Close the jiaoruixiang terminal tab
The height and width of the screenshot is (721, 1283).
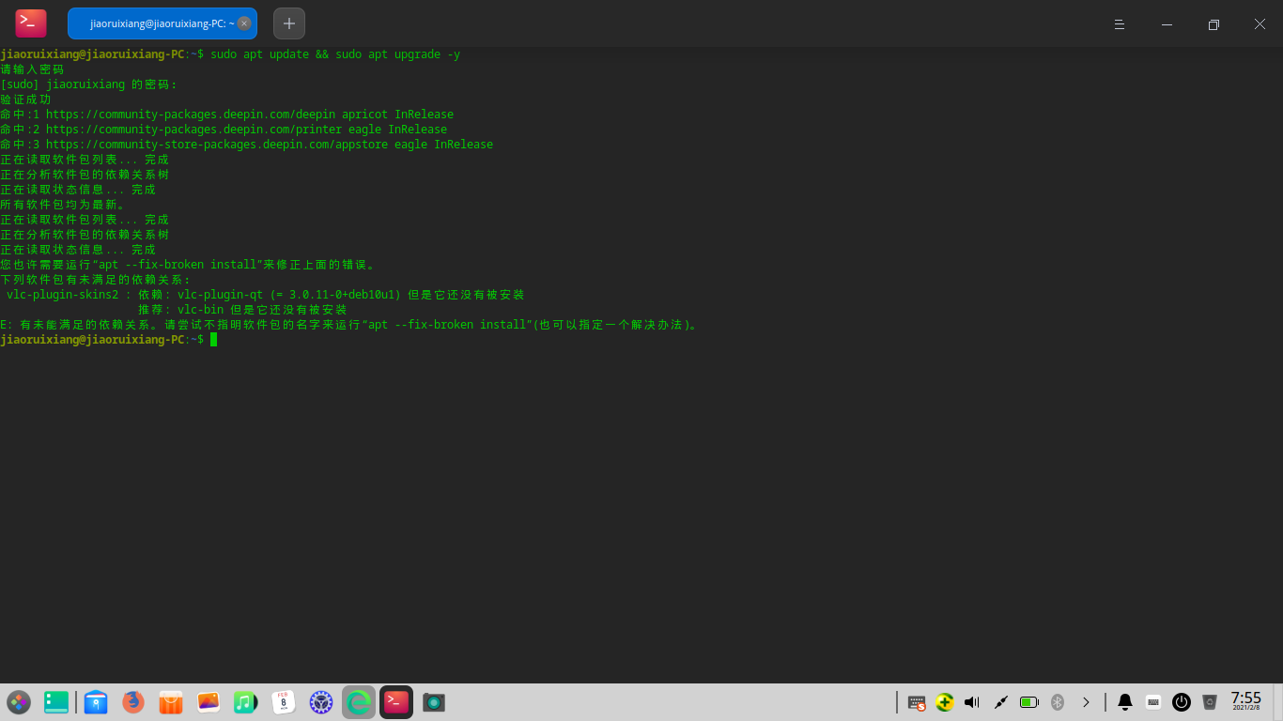point(244,23)
